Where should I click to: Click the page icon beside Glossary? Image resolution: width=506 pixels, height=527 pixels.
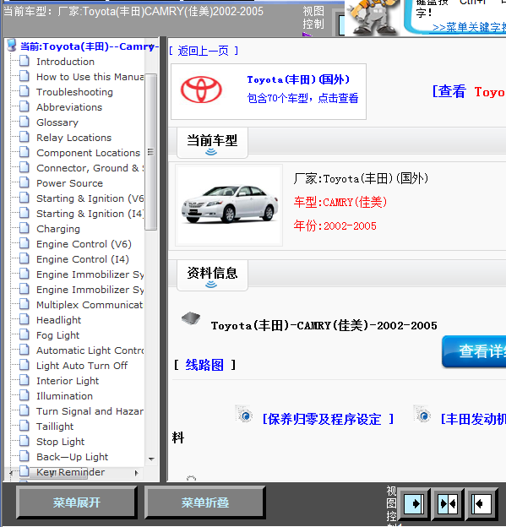click(x=24, y=122)
